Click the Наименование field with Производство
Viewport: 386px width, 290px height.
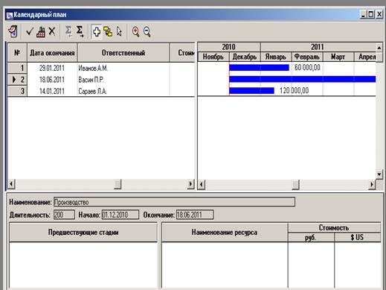(x=174, y=202)
